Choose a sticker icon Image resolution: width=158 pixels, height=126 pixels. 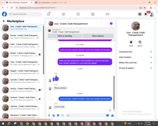coord(58,116)
